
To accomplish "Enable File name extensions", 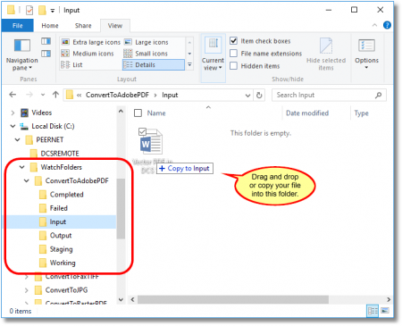I will [234, 54].
